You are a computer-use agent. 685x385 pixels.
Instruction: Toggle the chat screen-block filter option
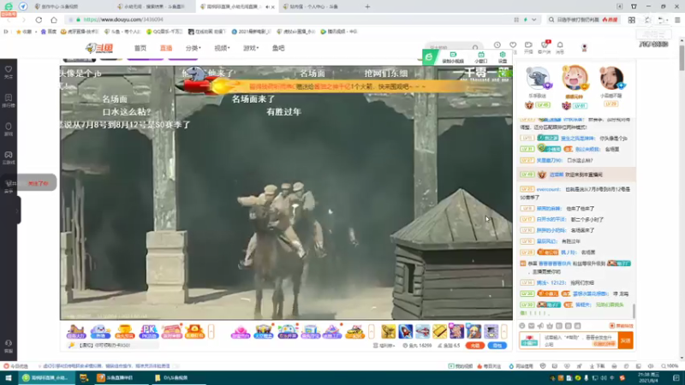pyautogui.click(x=621, y=326)
